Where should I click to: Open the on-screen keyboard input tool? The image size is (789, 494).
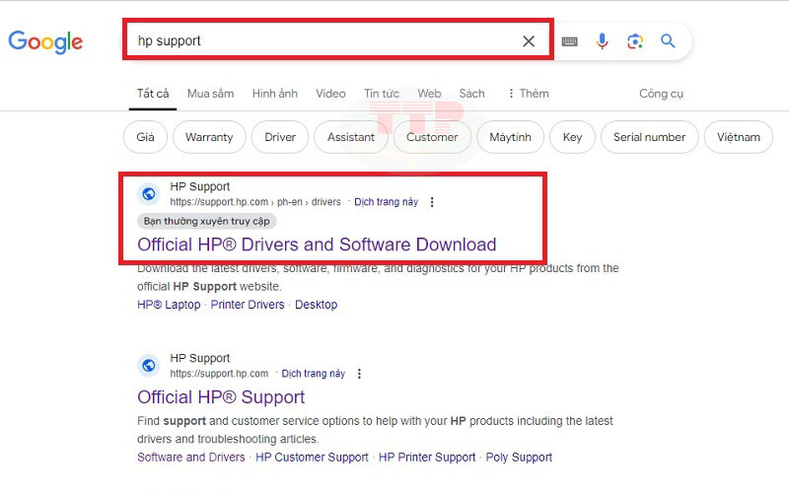(569, 41)
